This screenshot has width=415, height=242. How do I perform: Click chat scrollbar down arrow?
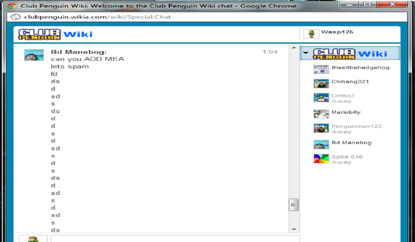(294, 229)
